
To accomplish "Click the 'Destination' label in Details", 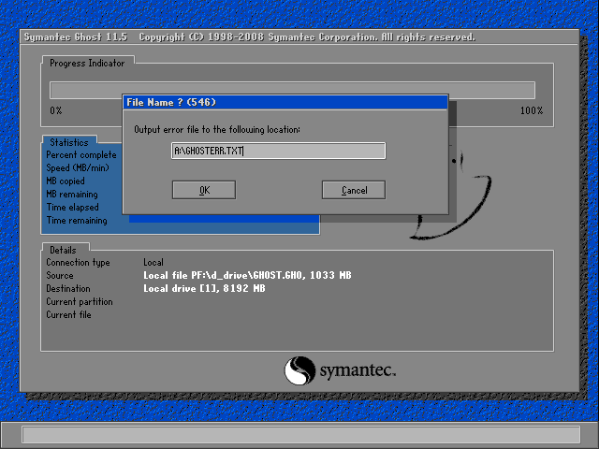I will [68, 288].
